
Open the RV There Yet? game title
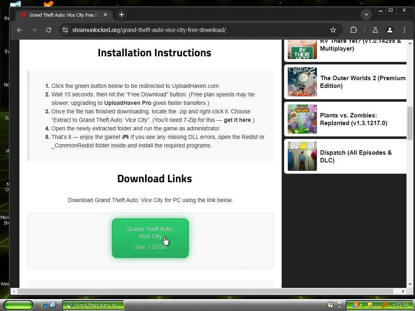point(360,45)
